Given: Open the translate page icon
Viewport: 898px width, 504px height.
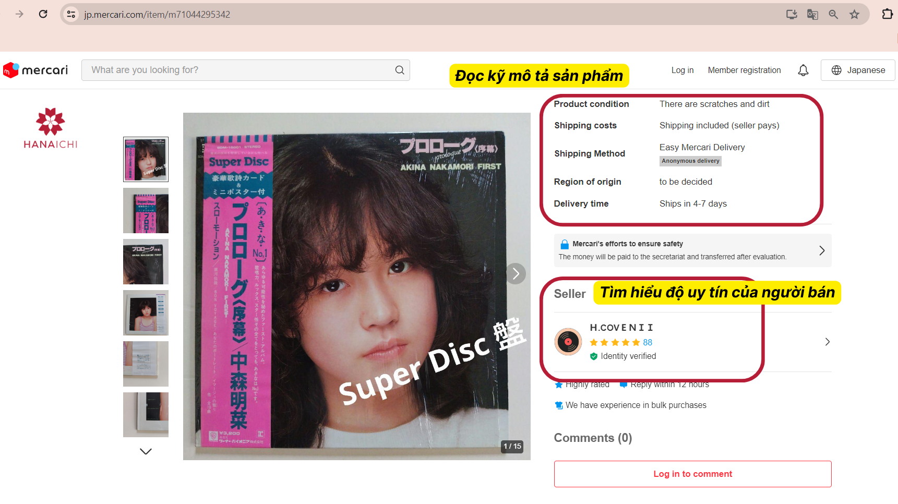Looking at the screenshot, I should 812,14.
